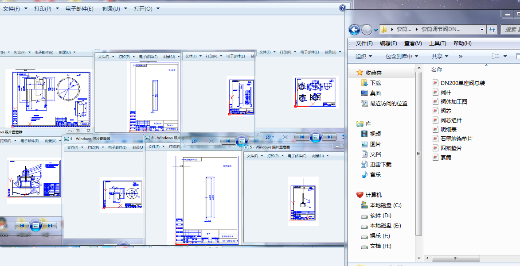The height and width of the screenshot is (266, 520).
Task: Show previous image in multi-view valve drawing window
Action: coord(301,137)
